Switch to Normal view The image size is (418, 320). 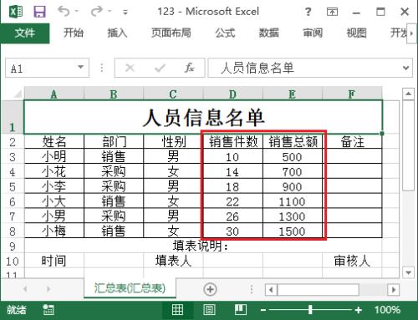coord(177,310)
